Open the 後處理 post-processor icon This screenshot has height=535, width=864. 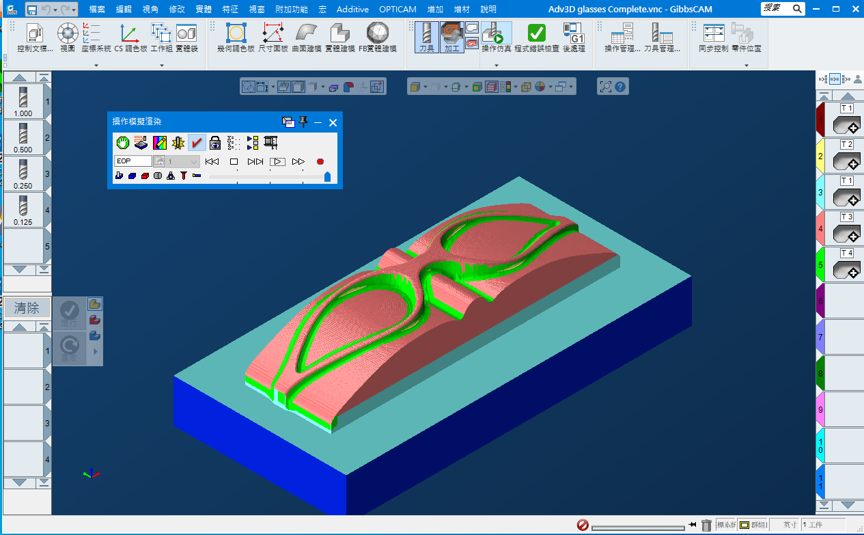click(x=573, y=37)
